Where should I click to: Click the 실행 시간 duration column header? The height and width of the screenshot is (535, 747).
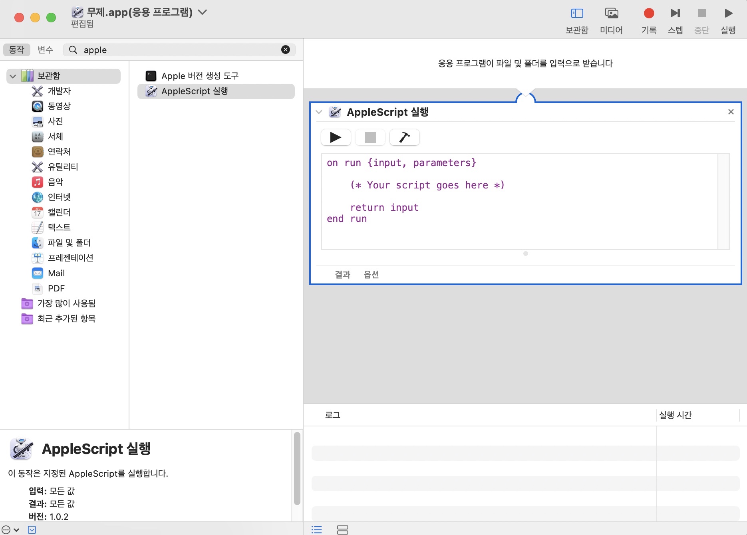675,415
